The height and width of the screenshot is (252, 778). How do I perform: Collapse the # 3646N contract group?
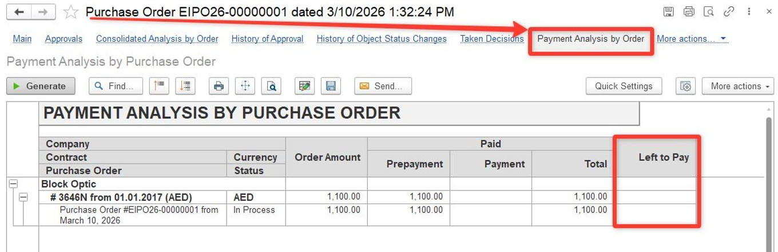click(23, 197)
